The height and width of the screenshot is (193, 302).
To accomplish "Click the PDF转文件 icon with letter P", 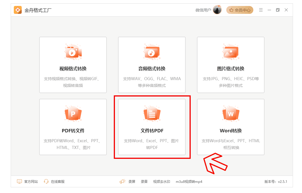I will pyautogui.click(x=73, y=114).
